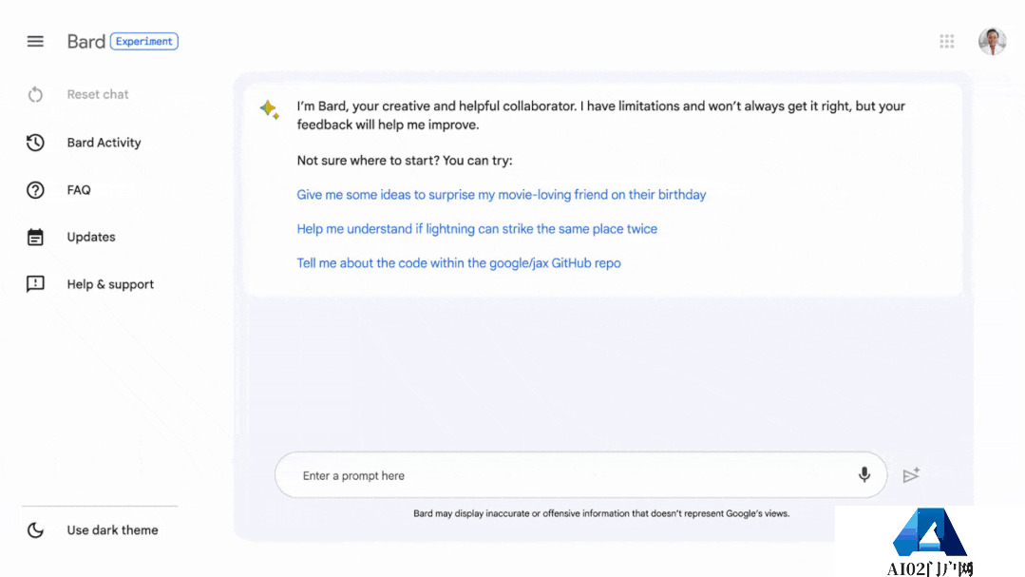This screenshot has height=577, width=1025.
Task: Select Reset chat in sidebar
Action: click(98, 94)
